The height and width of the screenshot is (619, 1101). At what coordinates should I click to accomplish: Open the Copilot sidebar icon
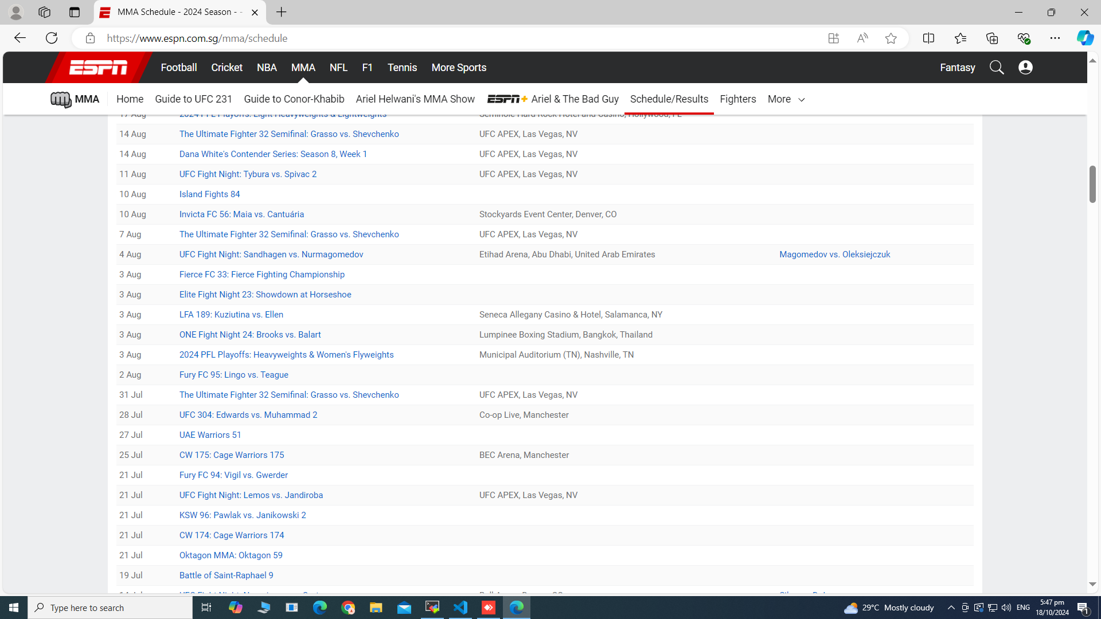(1084, 38)
